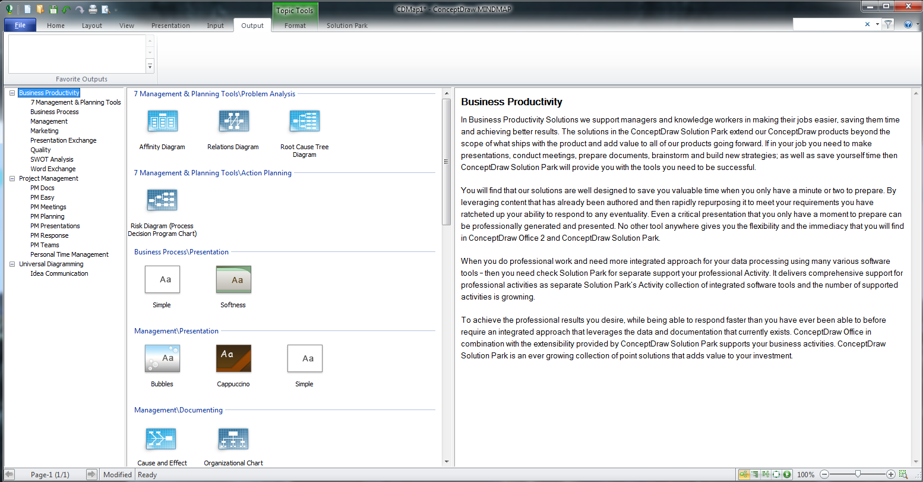This screenshot has height=482, width=923.
Task: Collapse the Universal Diagramming tree node
Action: 12,264
